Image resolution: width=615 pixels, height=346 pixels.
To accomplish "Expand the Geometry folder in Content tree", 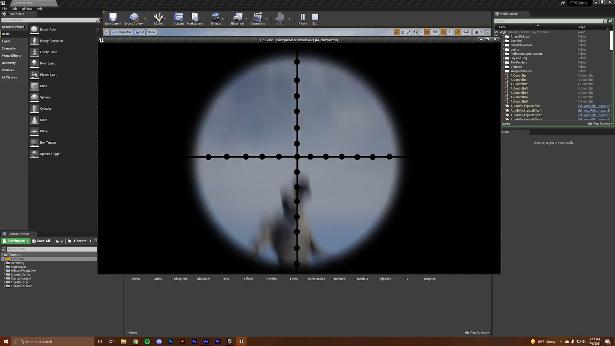I will 4,263.
